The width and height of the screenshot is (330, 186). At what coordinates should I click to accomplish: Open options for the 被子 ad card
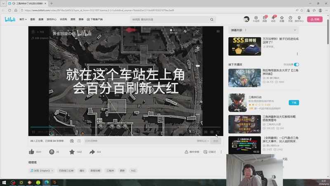(x=297, y=54)
